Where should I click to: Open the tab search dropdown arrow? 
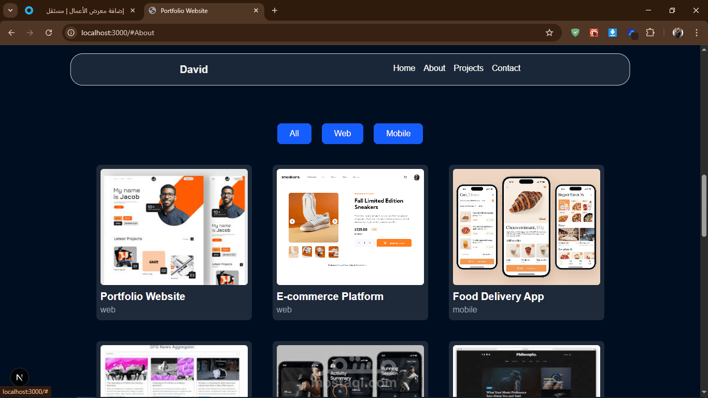pyautogui.click(x=10, y=11)
